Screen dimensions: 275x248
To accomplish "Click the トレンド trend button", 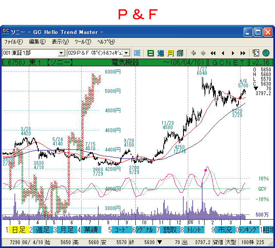I will [x=194, y=229].
